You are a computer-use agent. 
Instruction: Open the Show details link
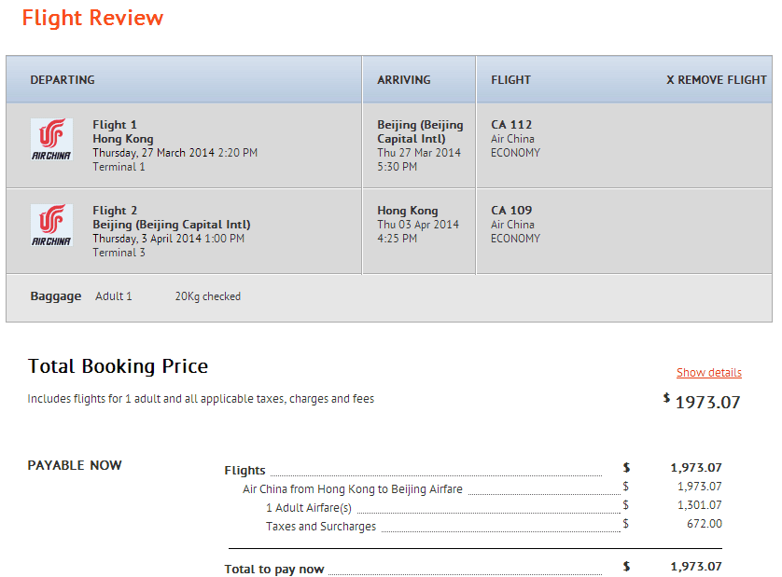(x=708, y=373)
